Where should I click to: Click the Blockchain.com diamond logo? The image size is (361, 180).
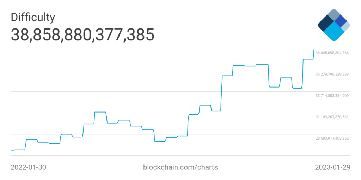coord(334,25)
